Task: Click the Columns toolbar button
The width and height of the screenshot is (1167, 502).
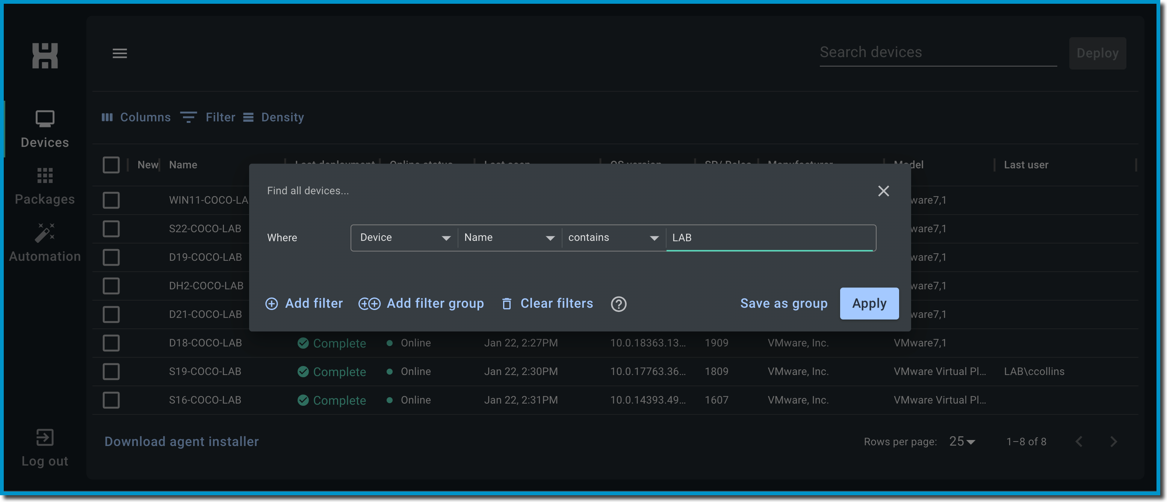Action: [x=136, y=117]
